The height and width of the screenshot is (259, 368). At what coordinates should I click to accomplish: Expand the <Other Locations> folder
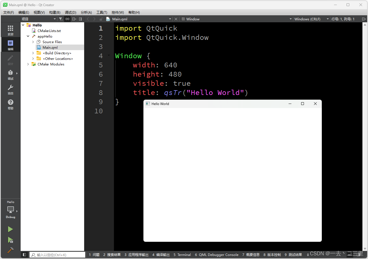pos(33,58)
